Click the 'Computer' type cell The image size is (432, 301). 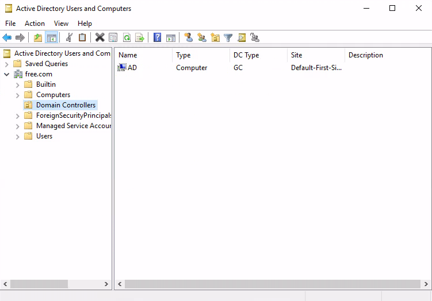point(192,68)
